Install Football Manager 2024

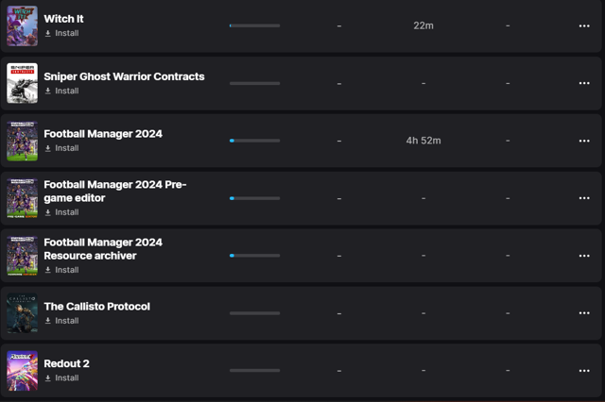point(61,148)
